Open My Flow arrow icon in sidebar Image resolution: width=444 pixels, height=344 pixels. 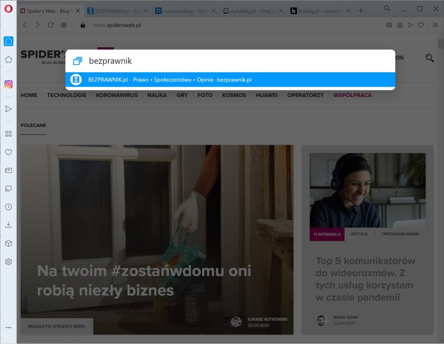(x=8, y=109)
